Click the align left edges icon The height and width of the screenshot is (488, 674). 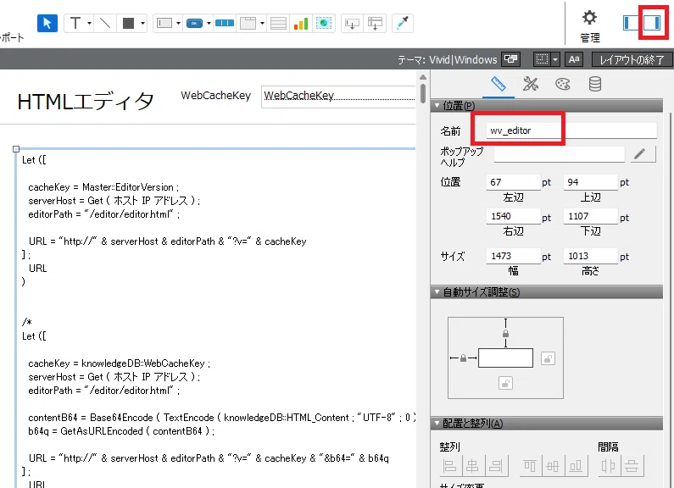(449, 466)
